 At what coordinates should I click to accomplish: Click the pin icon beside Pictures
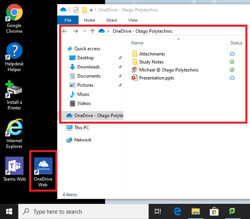click(120, 85)
